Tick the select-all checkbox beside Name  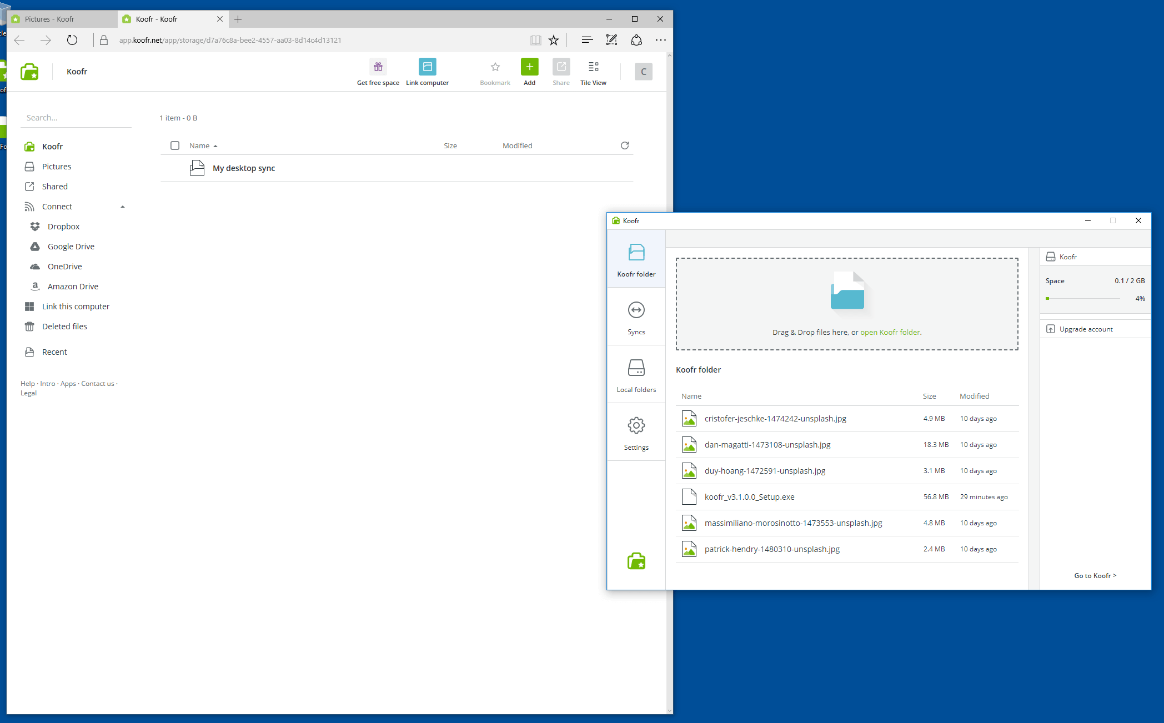click(175, 145)
